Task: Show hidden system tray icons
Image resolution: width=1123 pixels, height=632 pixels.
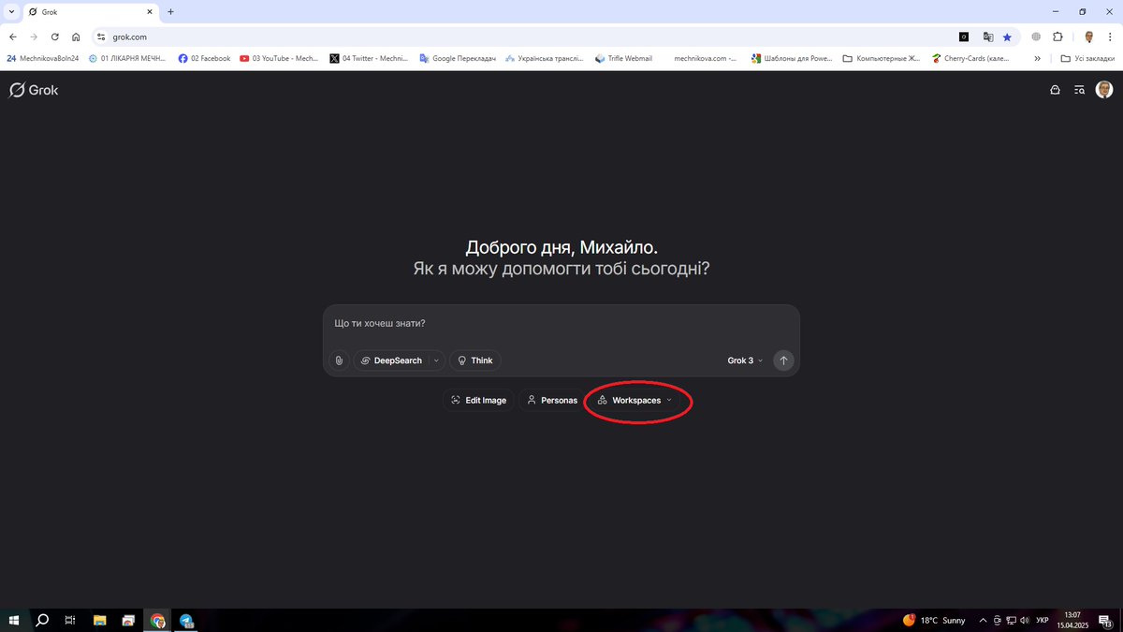Action: click(x=983, y=620)
